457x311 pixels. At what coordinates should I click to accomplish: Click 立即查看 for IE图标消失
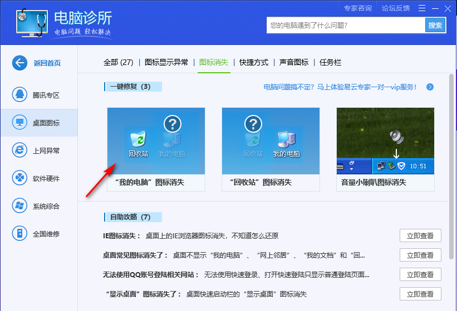[420, 236]
